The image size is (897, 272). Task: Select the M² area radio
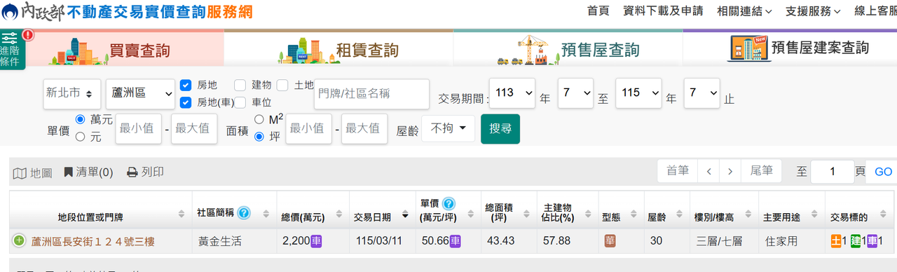pos(259,119)
